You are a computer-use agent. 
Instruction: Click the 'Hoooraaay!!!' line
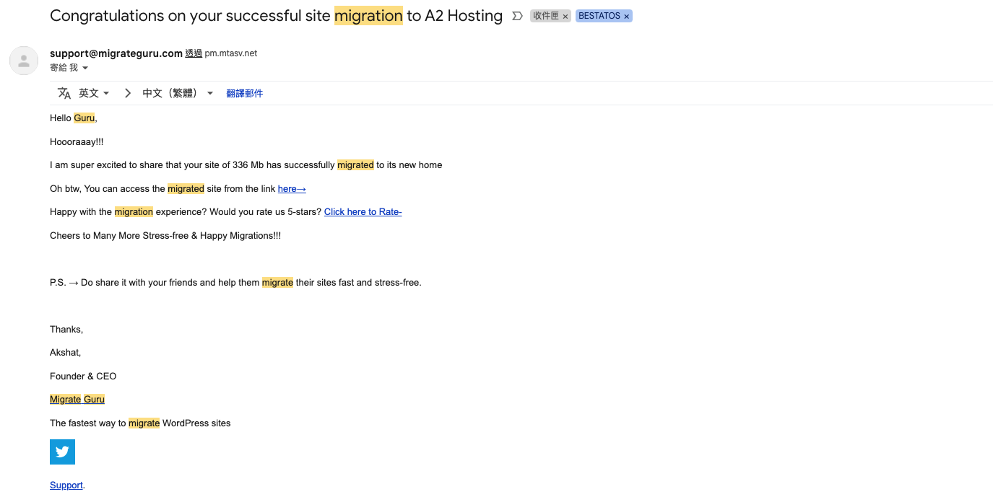click(77, 141)
